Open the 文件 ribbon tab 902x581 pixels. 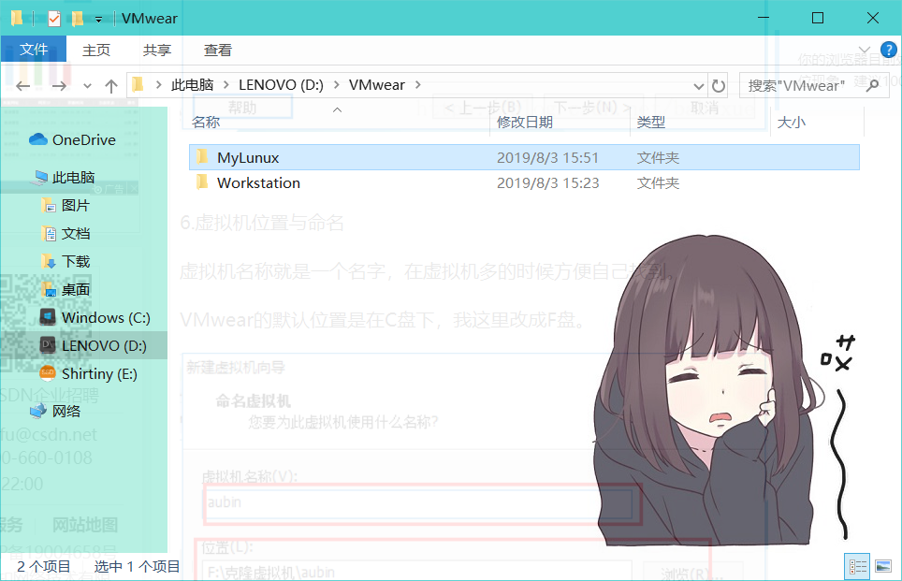tap(34, 50)
